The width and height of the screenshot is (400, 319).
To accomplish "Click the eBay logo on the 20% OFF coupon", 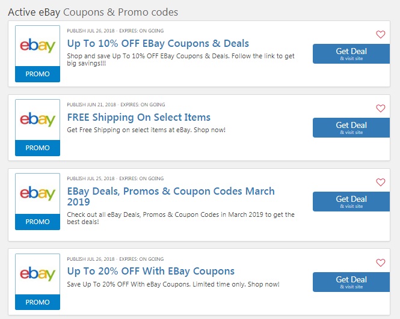I will pyautogui.click(x=37, y=274).
